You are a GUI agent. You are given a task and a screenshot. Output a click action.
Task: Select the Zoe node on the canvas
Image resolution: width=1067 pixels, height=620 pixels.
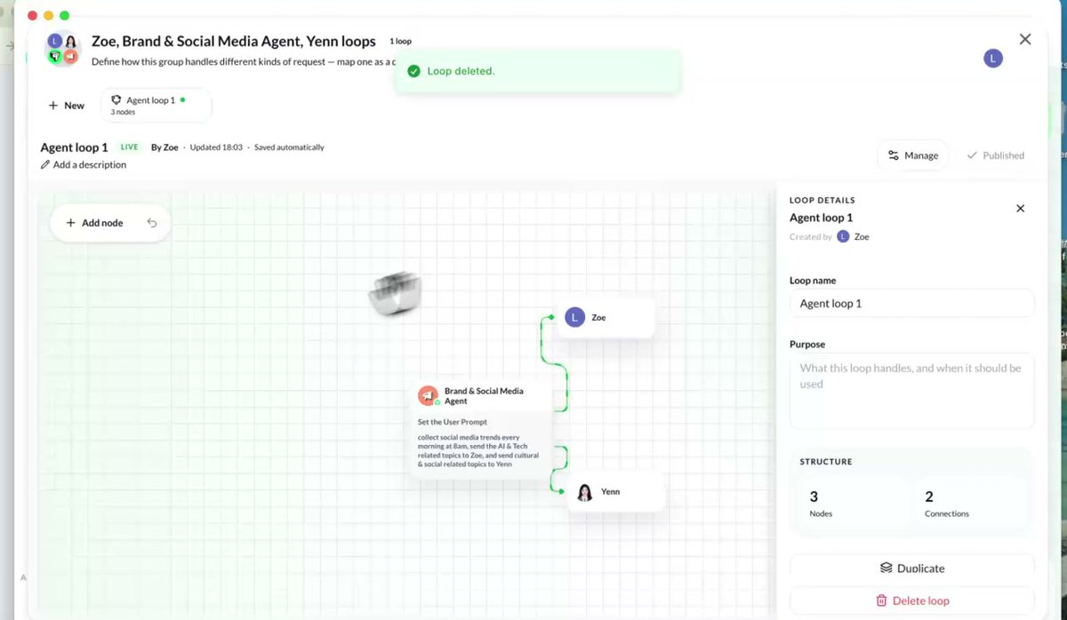point(606,317)
